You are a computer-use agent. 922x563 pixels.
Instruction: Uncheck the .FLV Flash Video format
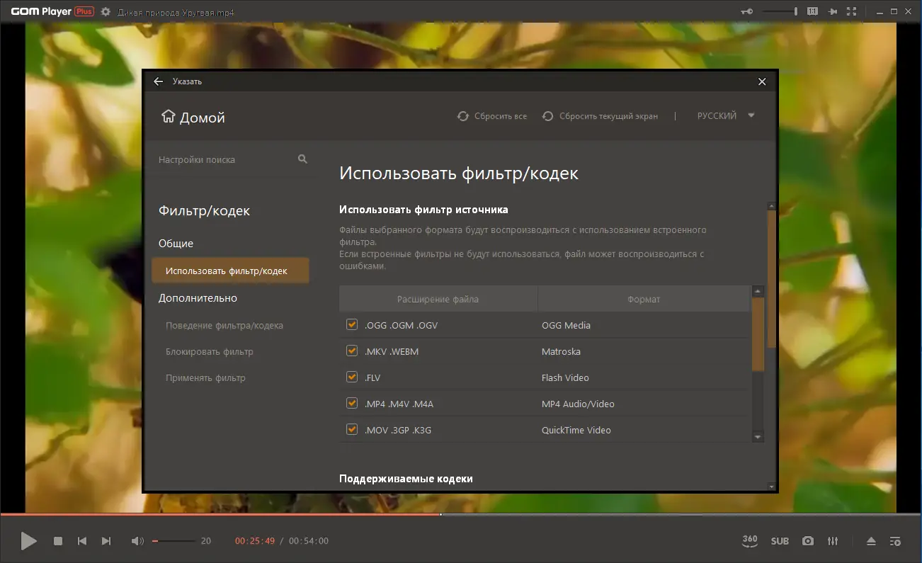[x=352, y=377]
